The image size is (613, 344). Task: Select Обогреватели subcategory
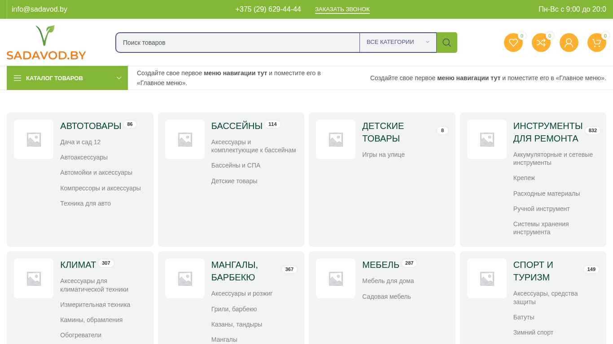click(x=81, y=335)
